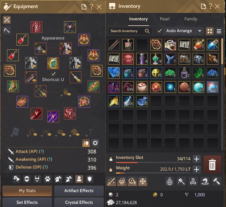Image resolution: width=226 pixels, height=207 pixels.
Task: Increase Weight limit with plus button
Action: pyautogui.click(x=197, y=169)
